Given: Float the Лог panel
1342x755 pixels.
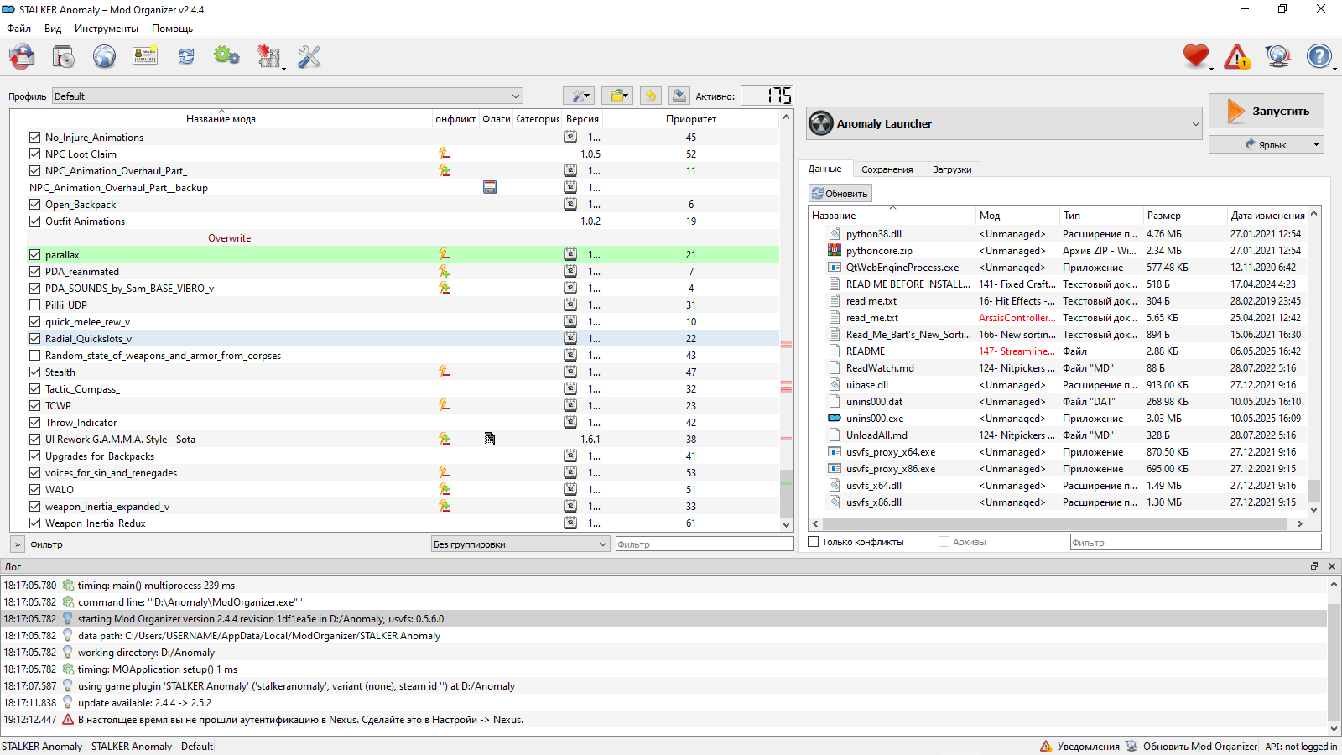Looking at the screenshot, I should tap(1314, 566).
